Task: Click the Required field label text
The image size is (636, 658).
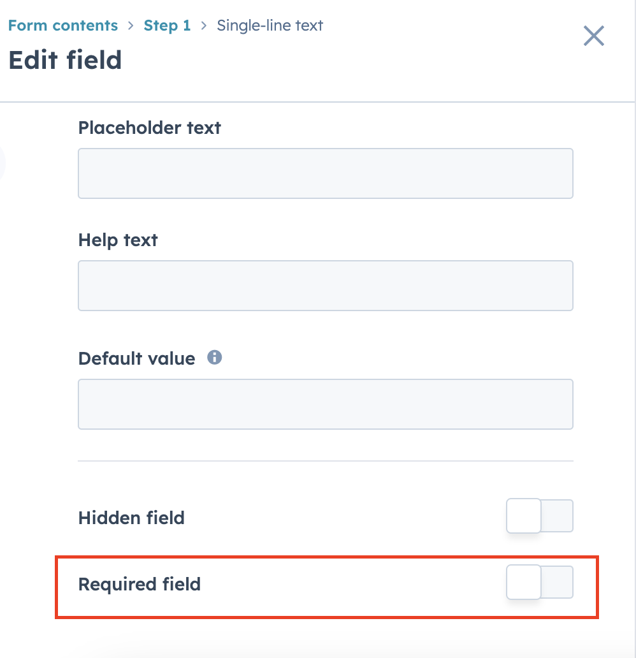Action: (139, 583)
